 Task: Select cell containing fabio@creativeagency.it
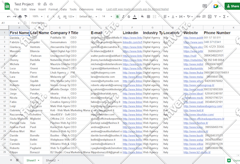(x=106, y=102)
